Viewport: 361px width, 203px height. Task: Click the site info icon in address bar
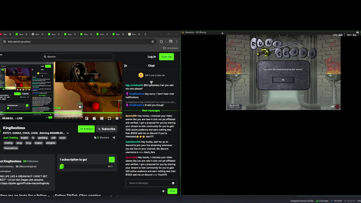point(5,42)
